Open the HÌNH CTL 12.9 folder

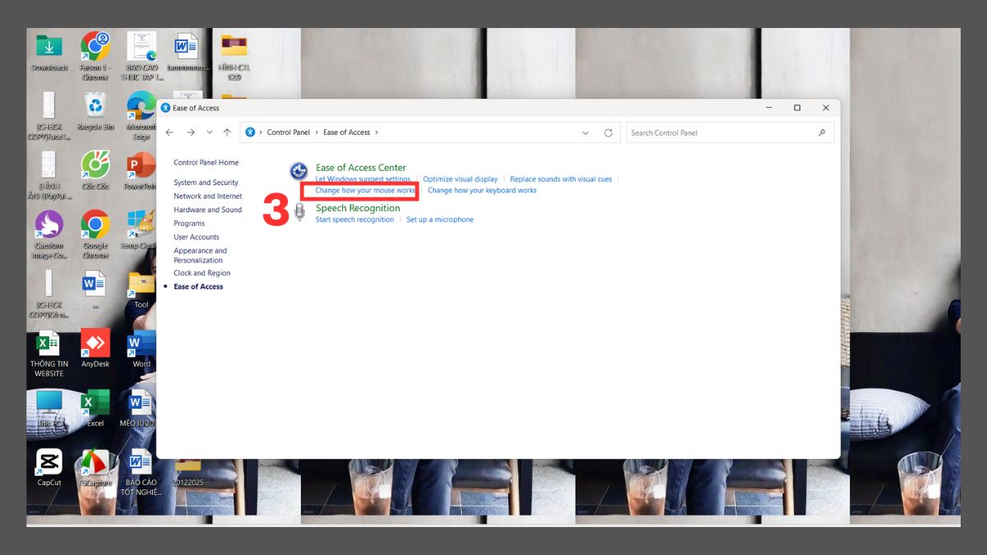[x=234, y=46]
